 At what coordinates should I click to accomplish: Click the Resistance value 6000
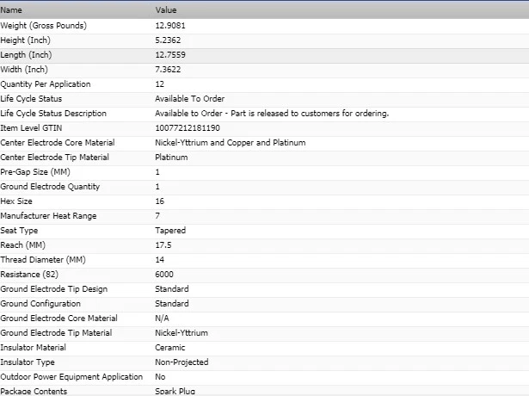164,275
